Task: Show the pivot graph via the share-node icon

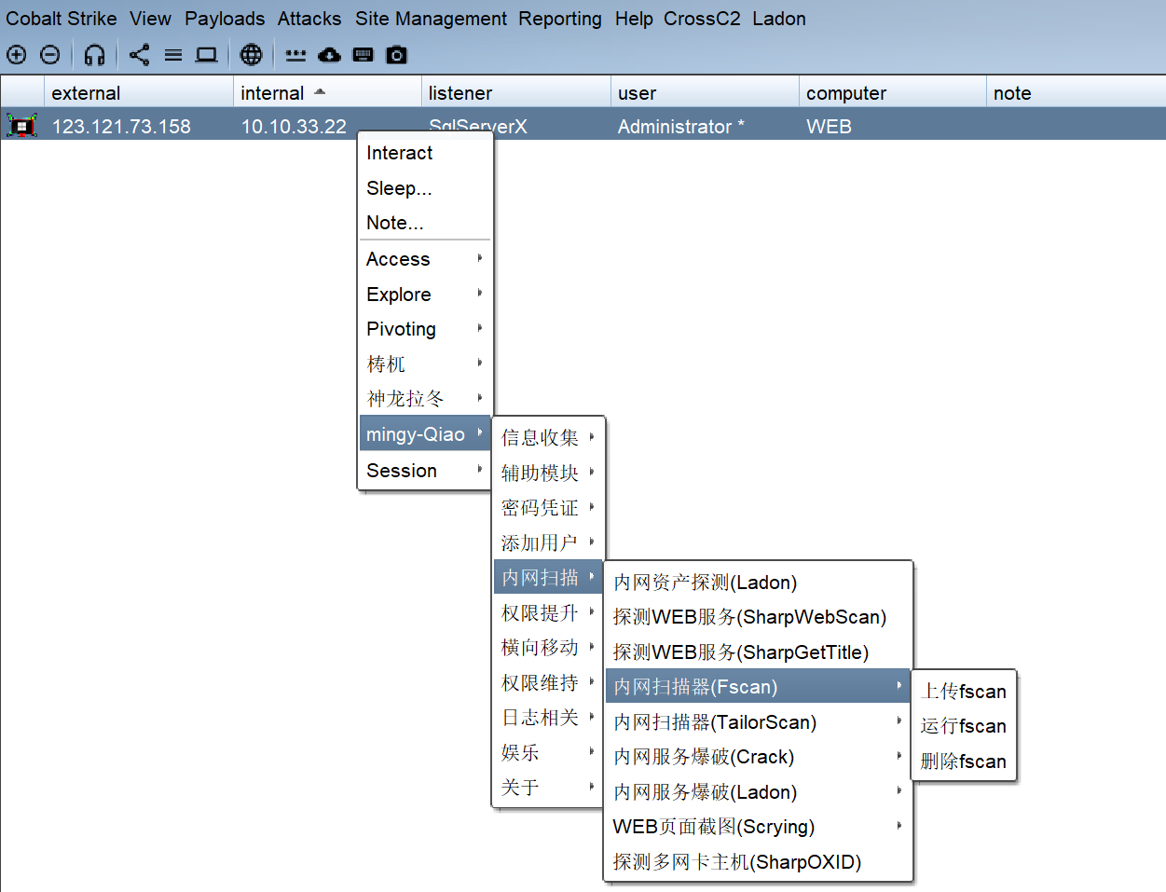Action: click(x=139, y=55)
